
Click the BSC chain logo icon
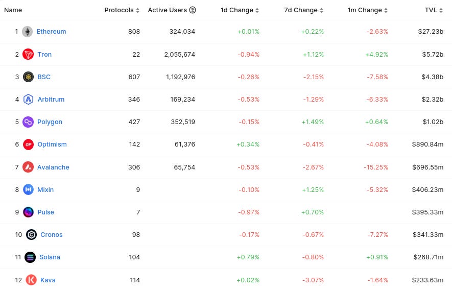tap(28, 77)
